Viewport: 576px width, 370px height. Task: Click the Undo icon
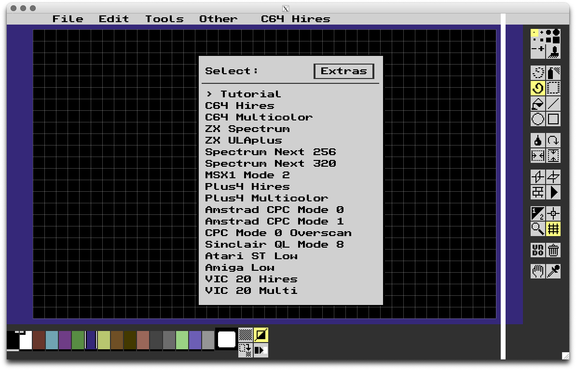coord(538,250)
